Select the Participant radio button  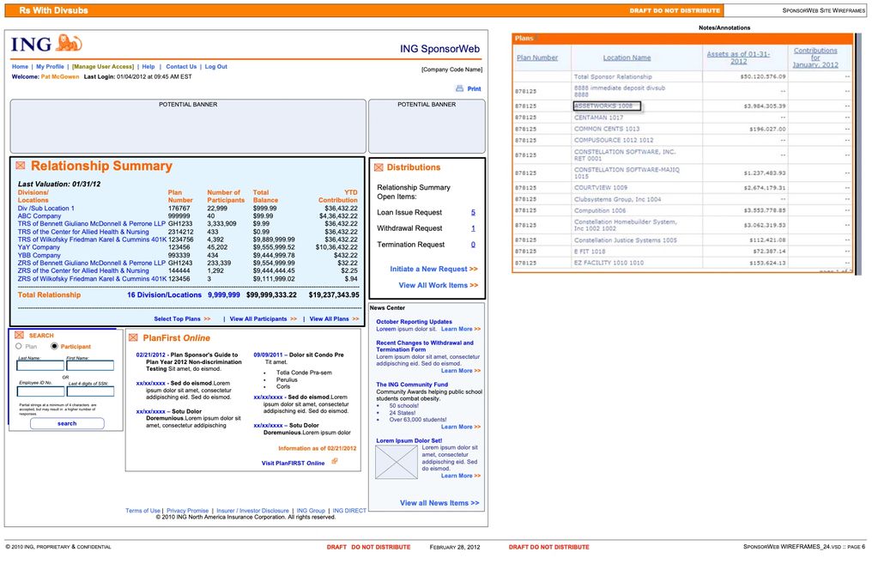coord(54,346)
